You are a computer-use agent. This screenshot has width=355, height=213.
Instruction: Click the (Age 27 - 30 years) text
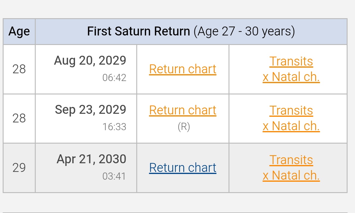click(244, 31)
